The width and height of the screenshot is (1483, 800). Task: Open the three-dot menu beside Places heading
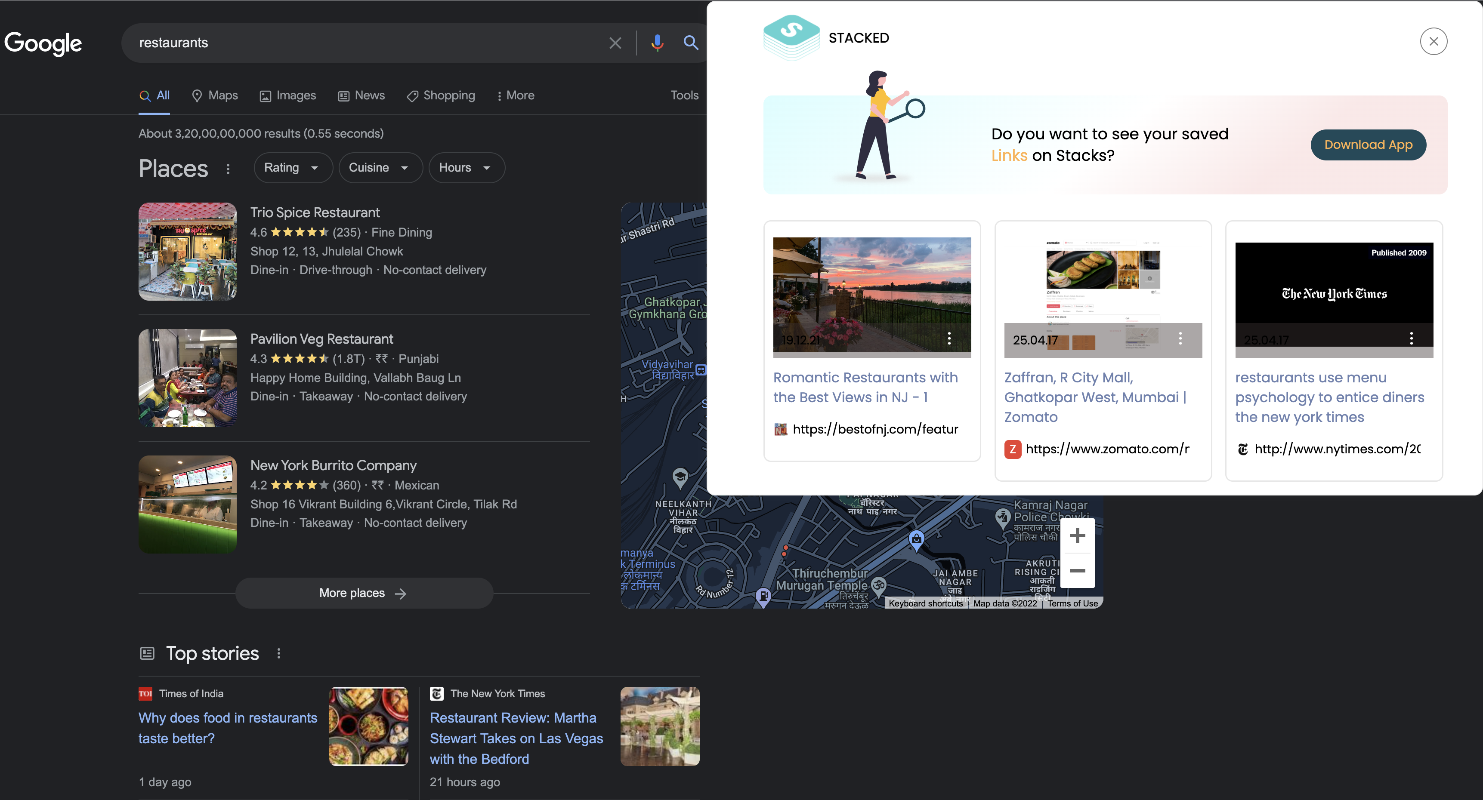228,169
